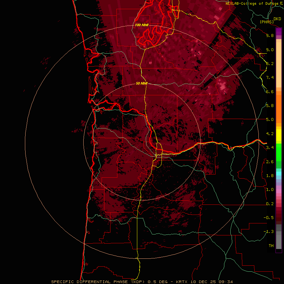Click the 5.0 legend value
Image resolution: width=284 pixels, height=284 pixels.
[x=270, y=120]
